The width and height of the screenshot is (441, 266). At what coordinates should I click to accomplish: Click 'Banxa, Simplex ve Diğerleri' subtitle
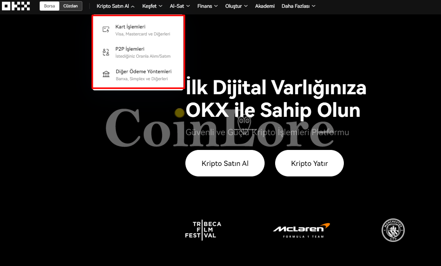(142, 79)
